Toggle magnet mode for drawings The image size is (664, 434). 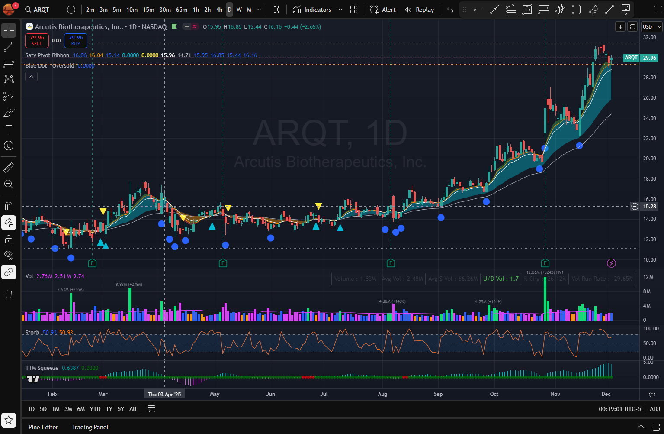(9, 206)
